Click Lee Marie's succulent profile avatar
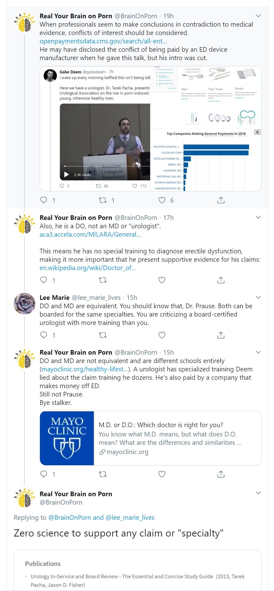This screenshot has height=591, width=274. pos(24,304)
